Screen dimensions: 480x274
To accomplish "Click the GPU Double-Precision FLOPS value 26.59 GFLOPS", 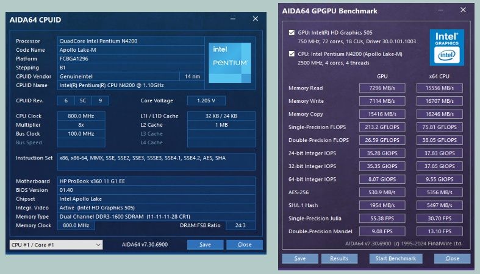I will (382, 140).
